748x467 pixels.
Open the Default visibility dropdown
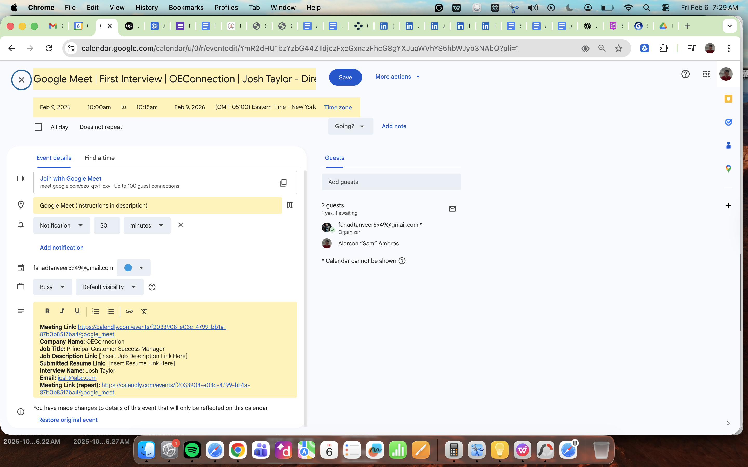point(109,287)
